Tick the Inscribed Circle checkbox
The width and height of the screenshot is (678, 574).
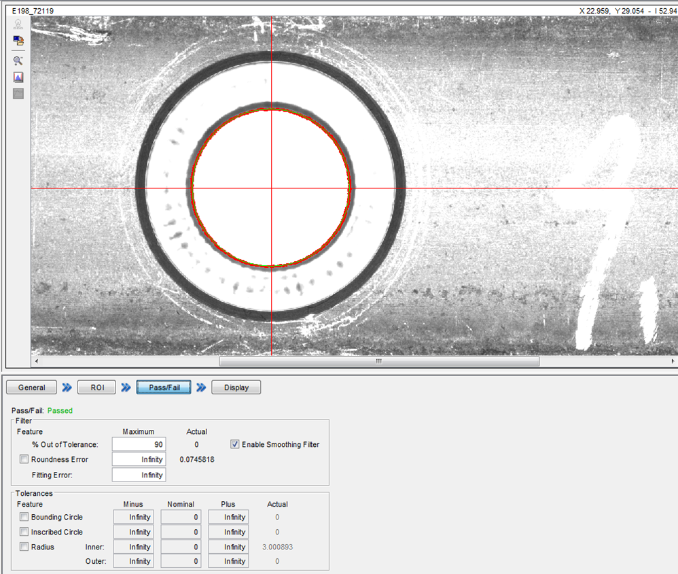pyautogui.click(x=24, y=533)
